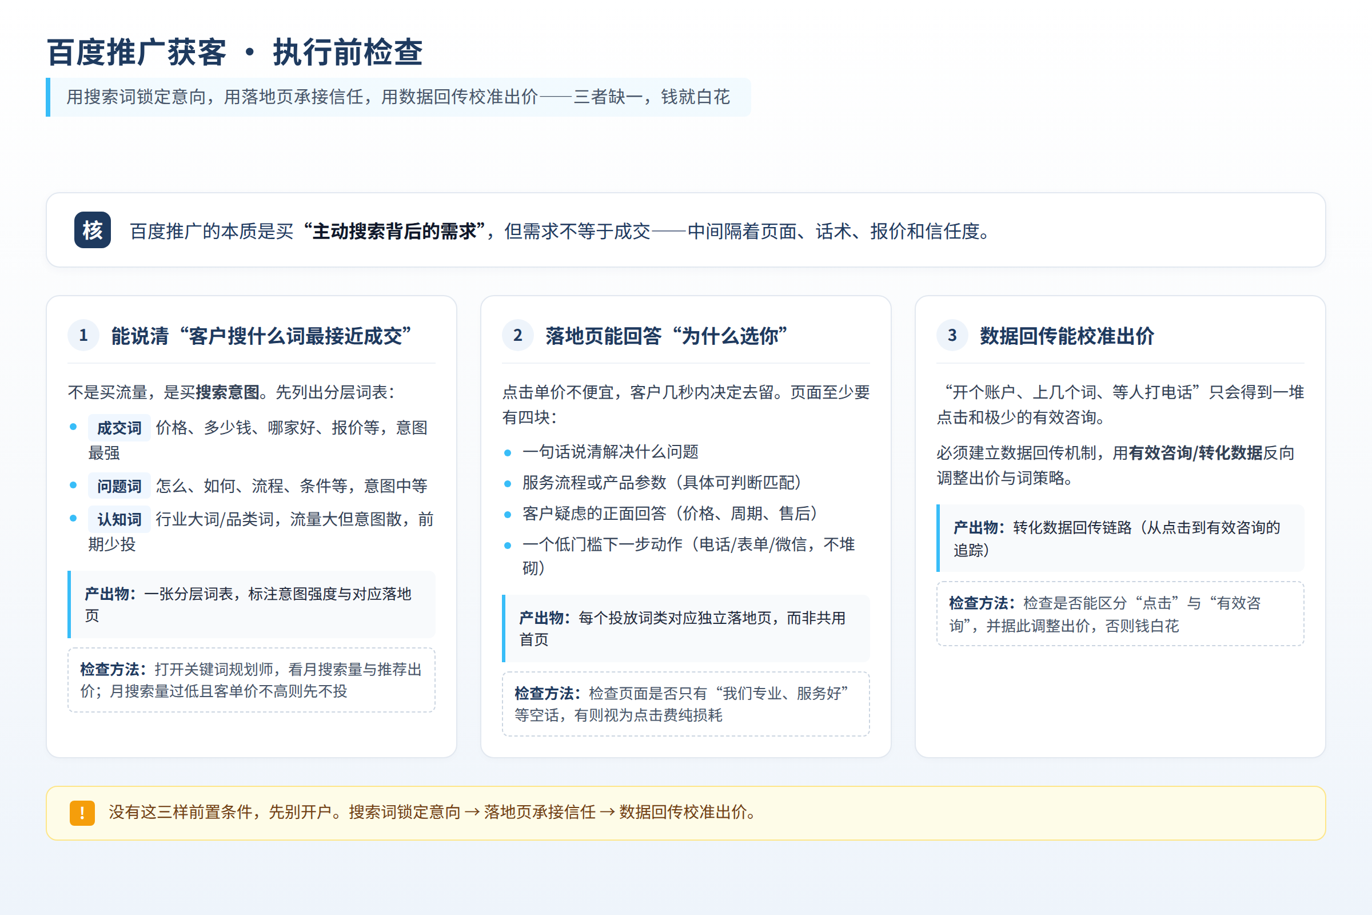Click 检查方法 box about 打开关键词规划师
This screenshot has width=1372, height=915.
pyautogui.click(x=252, y=680)
